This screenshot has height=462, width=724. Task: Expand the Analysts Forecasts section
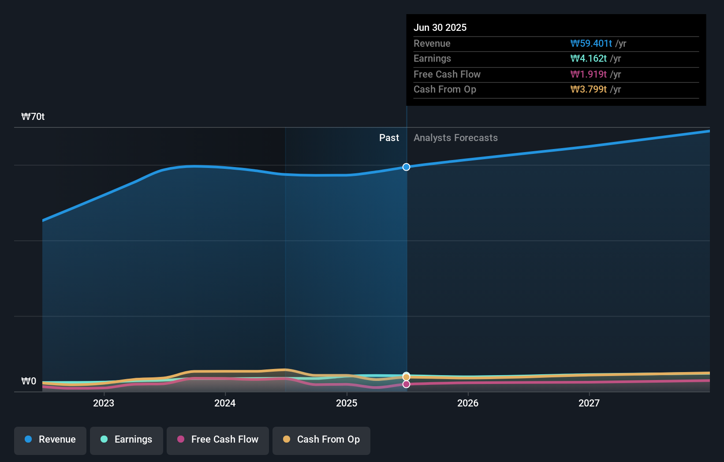(455, 138)
